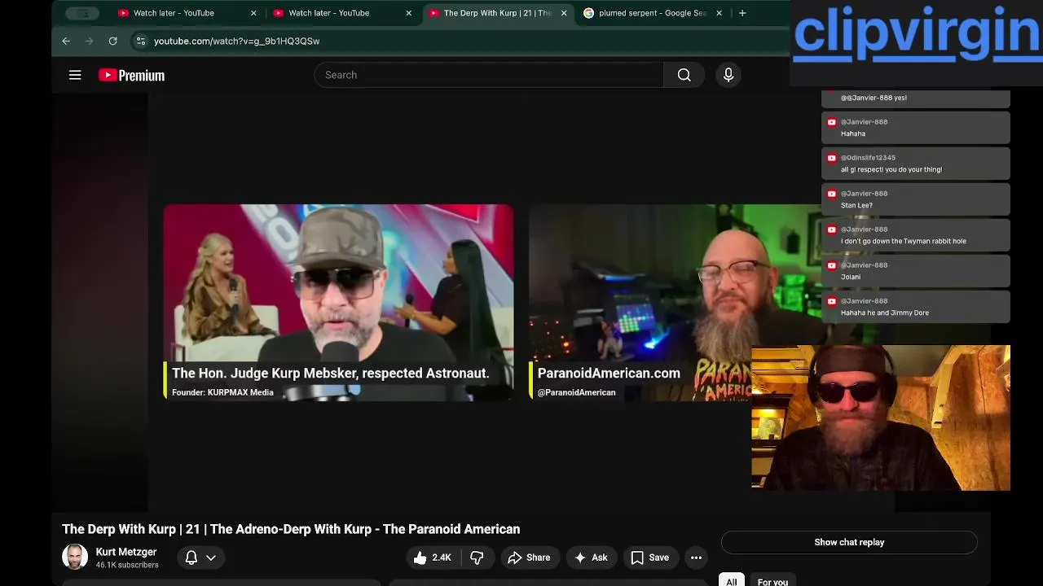Image resolution: width=1043 pixels, height=586 pixels.
Task: Go to YouTube Premium home logo
Action: pyautogui.click(x=131, y=75)
